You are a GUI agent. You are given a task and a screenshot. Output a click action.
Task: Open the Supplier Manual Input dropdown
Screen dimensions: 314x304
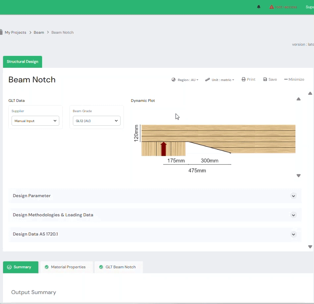pos(35,121)
